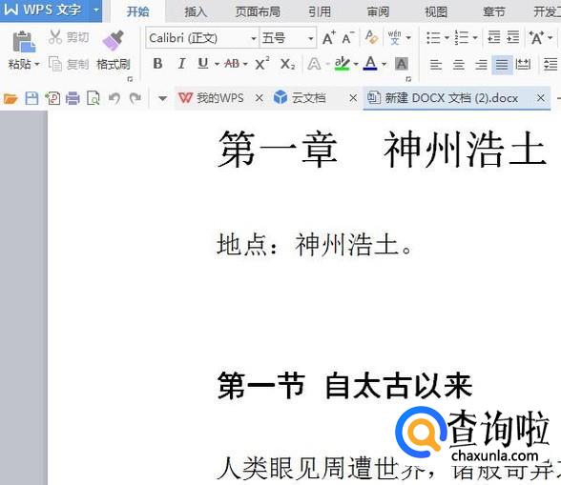Click the Print icon in quick toolbar
Screen dimensions: 561x485
[x=73, y=98]
